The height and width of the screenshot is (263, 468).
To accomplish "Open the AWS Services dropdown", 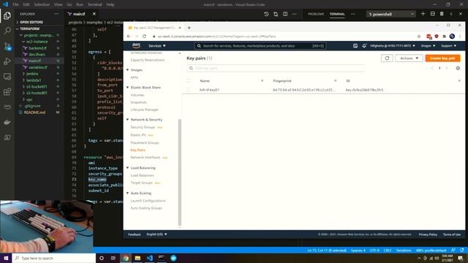I will 157,46.
